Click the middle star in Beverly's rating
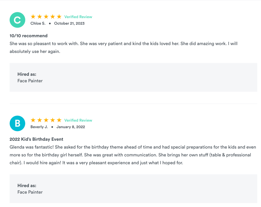 point(46,120)
